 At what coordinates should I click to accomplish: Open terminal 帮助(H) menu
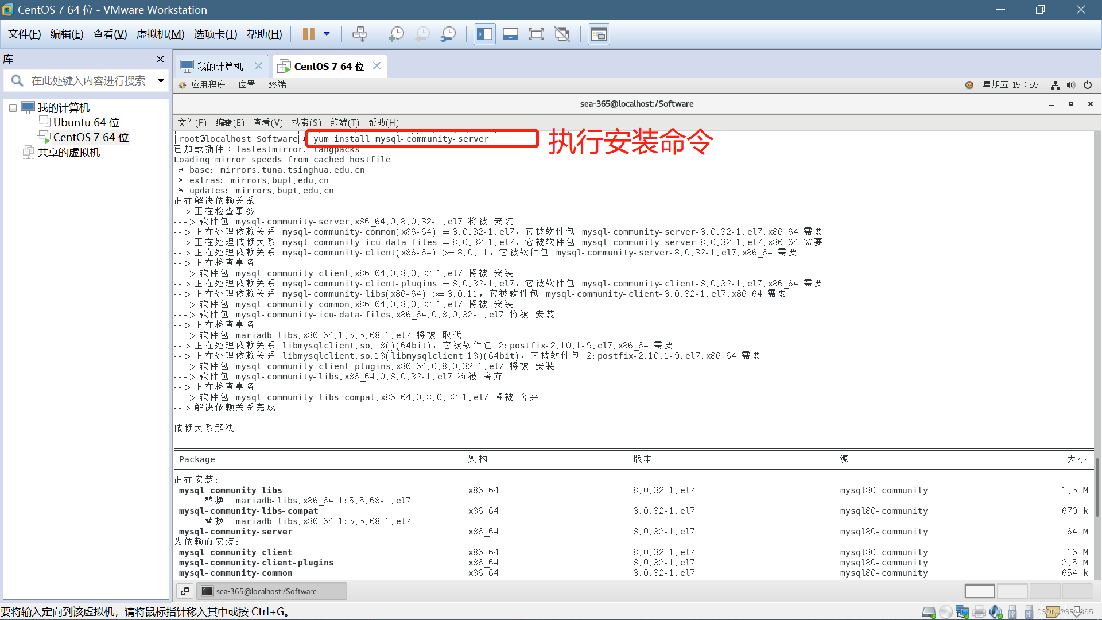pyautogui.click(x=383, y=123)
